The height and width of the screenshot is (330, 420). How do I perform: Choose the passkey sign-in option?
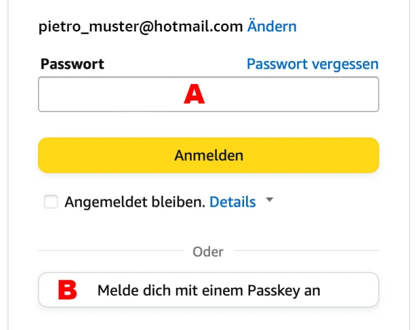(x=208, y=290)
